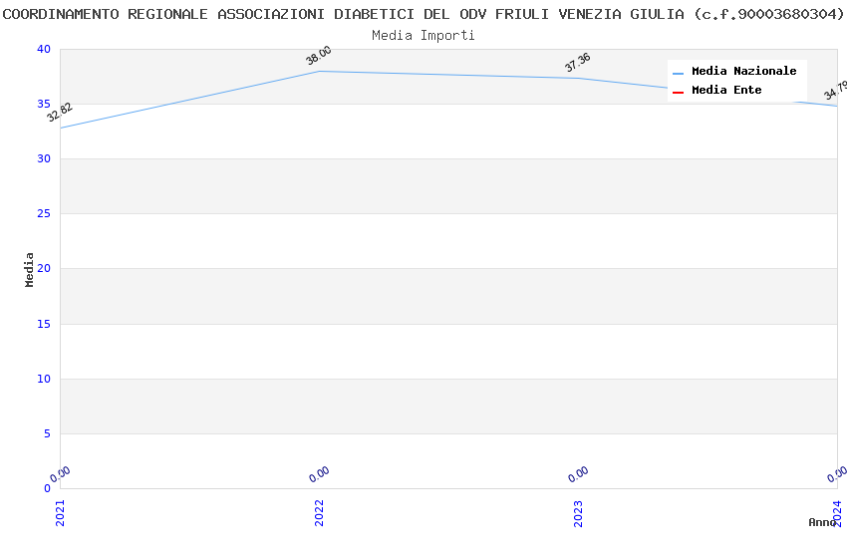The image size is (847, 548).
Task: Select the 2023 x-axis year label
Action: [579, 512]
